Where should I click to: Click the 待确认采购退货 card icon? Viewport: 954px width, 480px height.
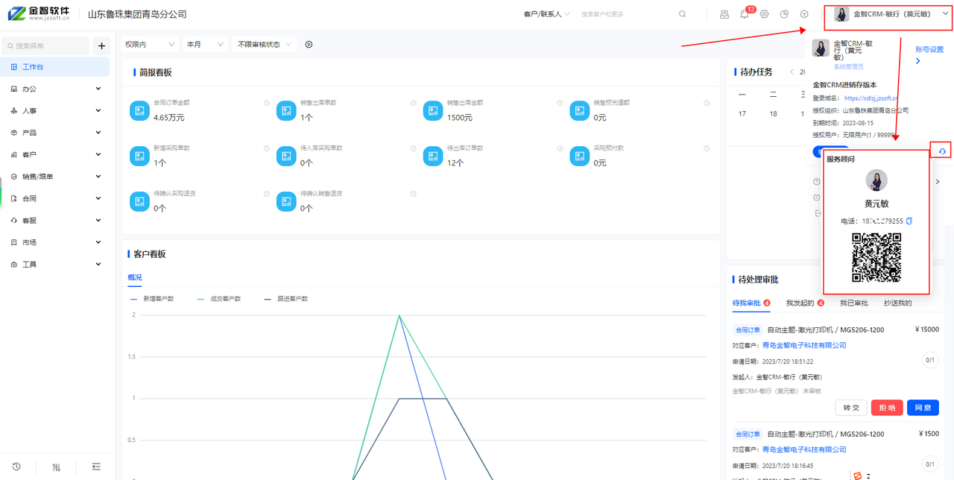tap(139, 201)
